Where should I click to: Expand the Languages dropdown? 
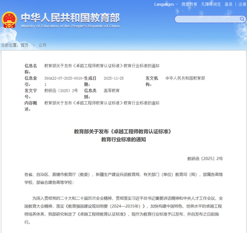166,4
